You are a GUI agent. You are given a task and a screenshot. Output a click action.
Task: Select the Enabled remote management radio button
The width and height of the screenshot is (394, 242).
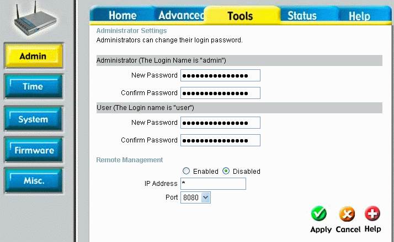point(186,171)
